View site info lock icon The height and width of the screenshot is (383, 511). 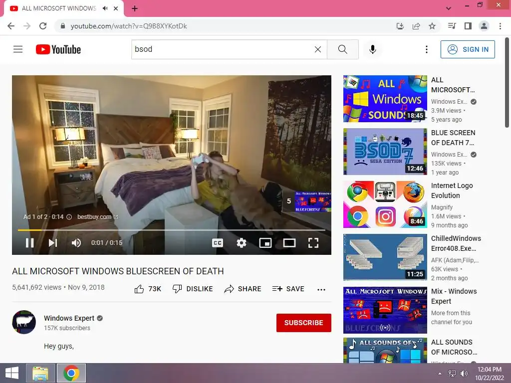(x=63, y=26)
